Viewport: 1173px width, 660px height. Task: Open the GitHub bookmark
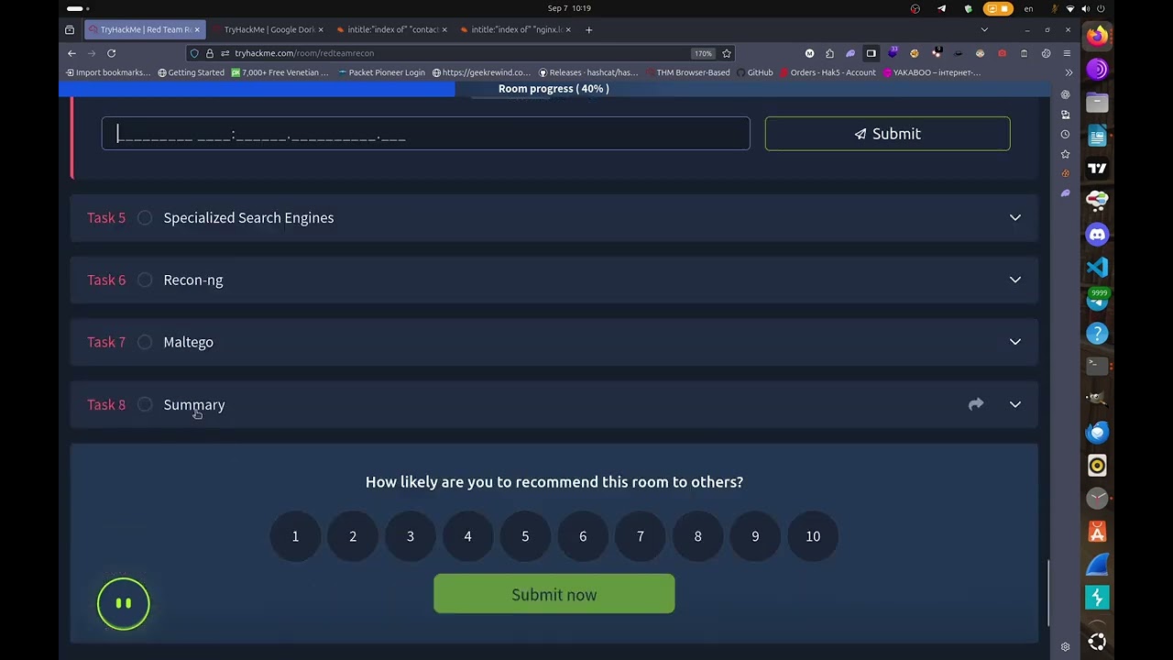(754, 72)
